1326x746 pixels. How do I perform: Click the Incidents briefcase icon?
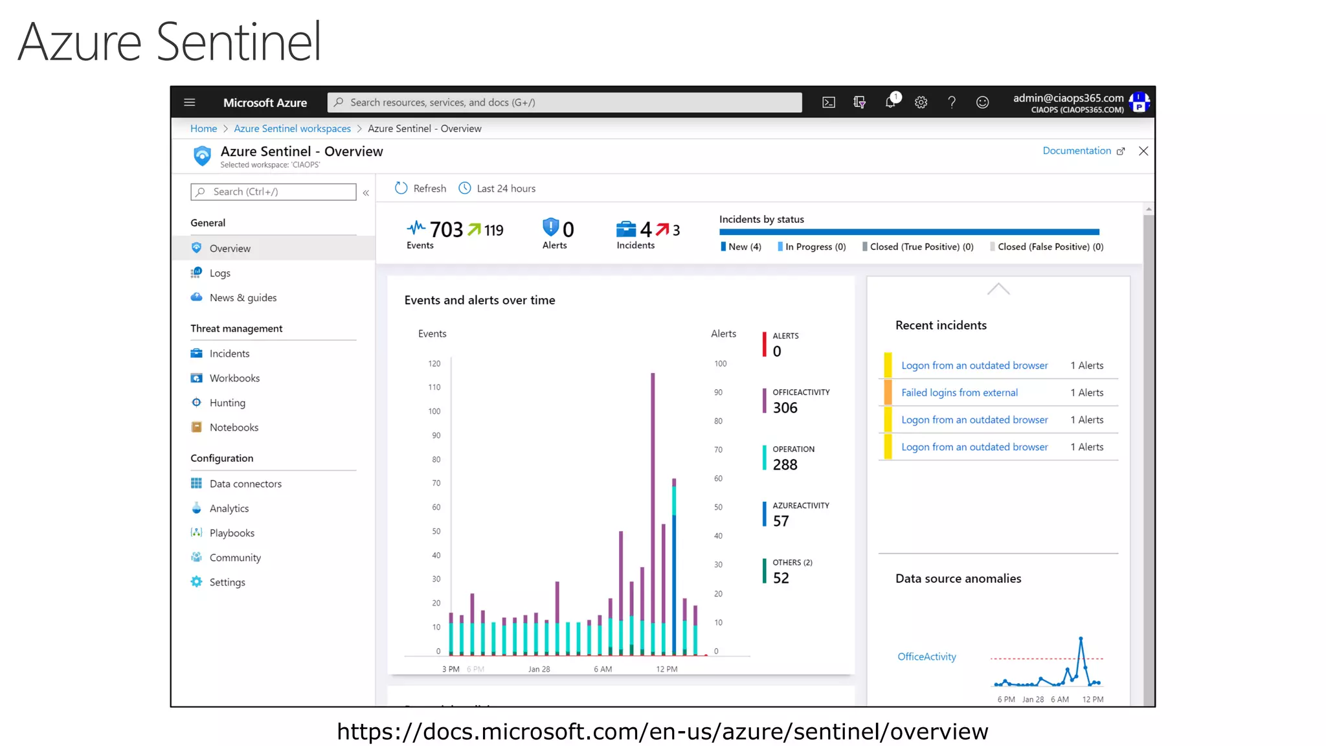[626, 229]
